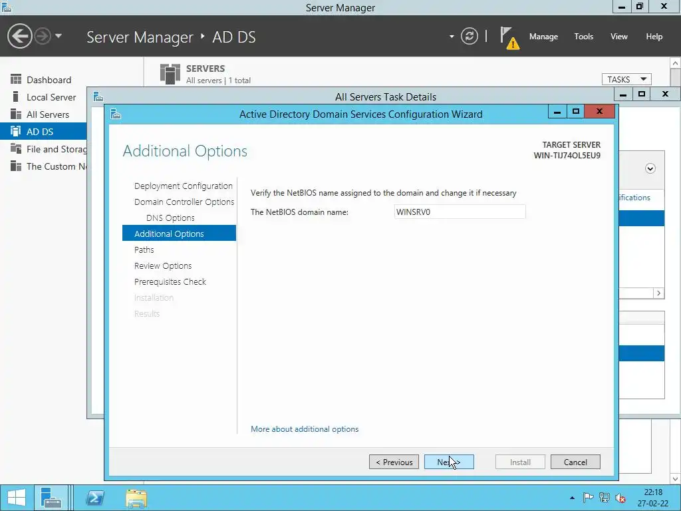
Task: Click the network icon in system tray
Action: tap(604, 498)
